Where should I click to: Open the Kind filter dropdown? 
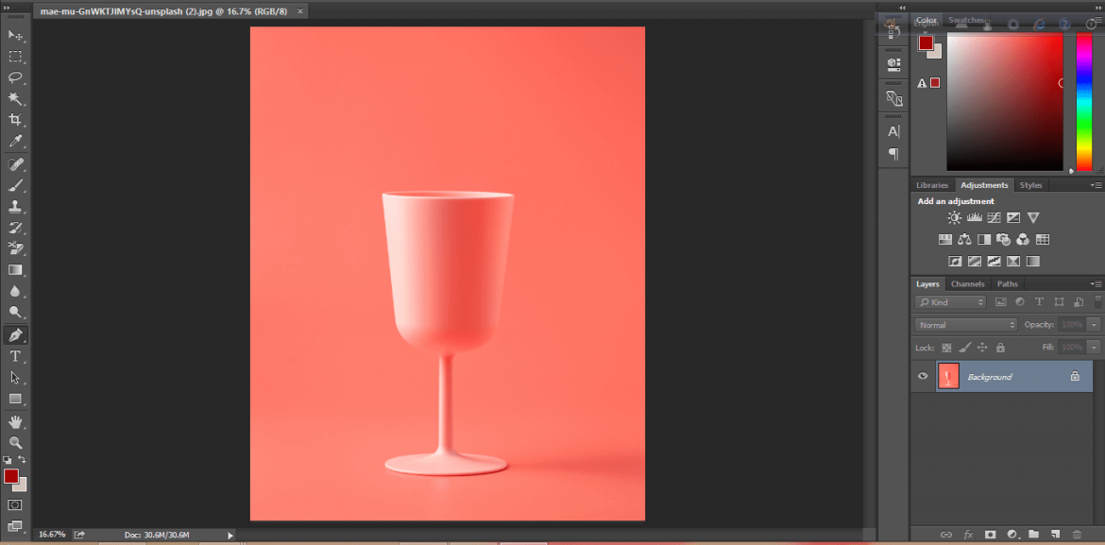coord(949,301)
